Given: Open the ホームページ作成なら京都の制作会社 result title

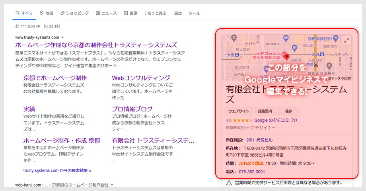Looking at the screenshot, I should coord(96,45).
